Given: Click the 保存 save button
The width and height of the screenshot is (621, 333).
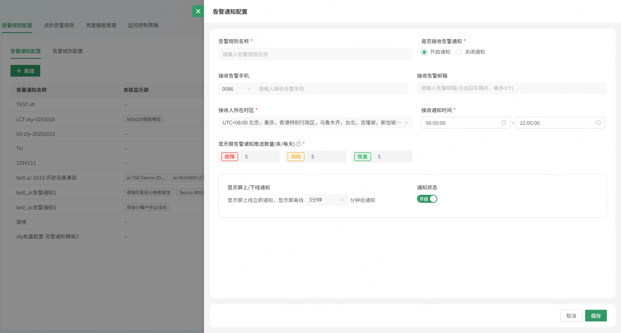Looking at the screenshot, I should [596, 316].
